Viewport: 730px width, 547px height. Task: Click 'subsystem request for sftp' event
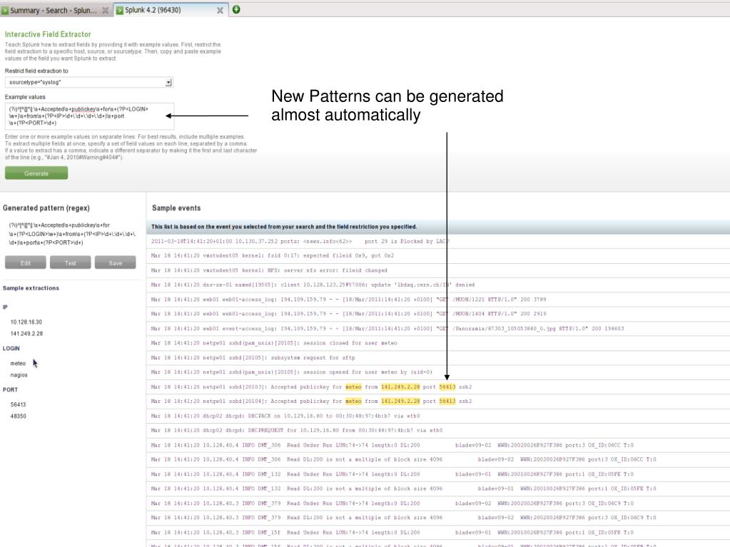pos(437,357)
